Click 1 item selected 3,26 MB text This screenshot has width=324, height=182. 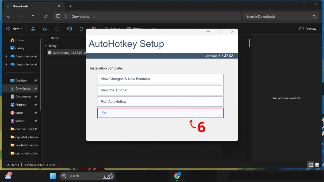(41, 165)
